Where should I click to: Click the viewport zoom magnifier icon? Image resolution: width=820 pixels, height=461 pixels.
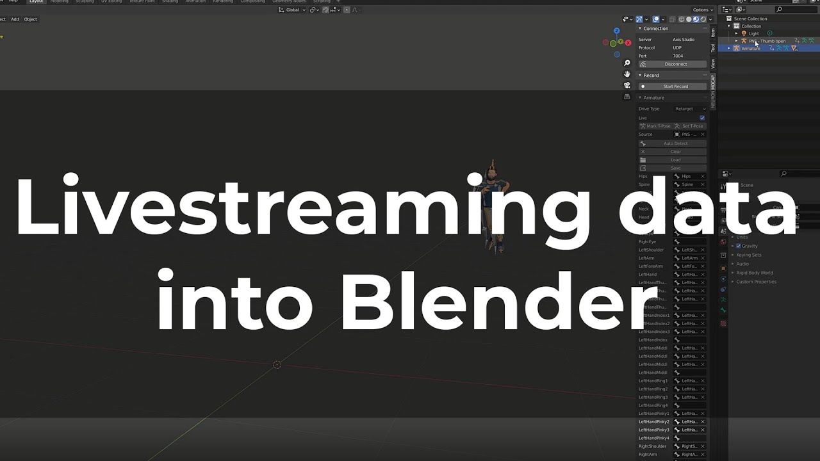[x=627, y=63]
